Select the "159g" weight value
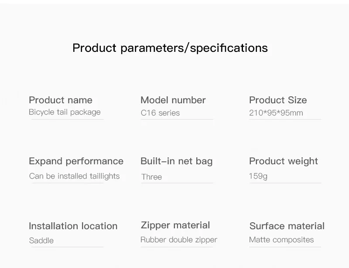The width and height of the screenshot is (349, 268). [258, 176]
